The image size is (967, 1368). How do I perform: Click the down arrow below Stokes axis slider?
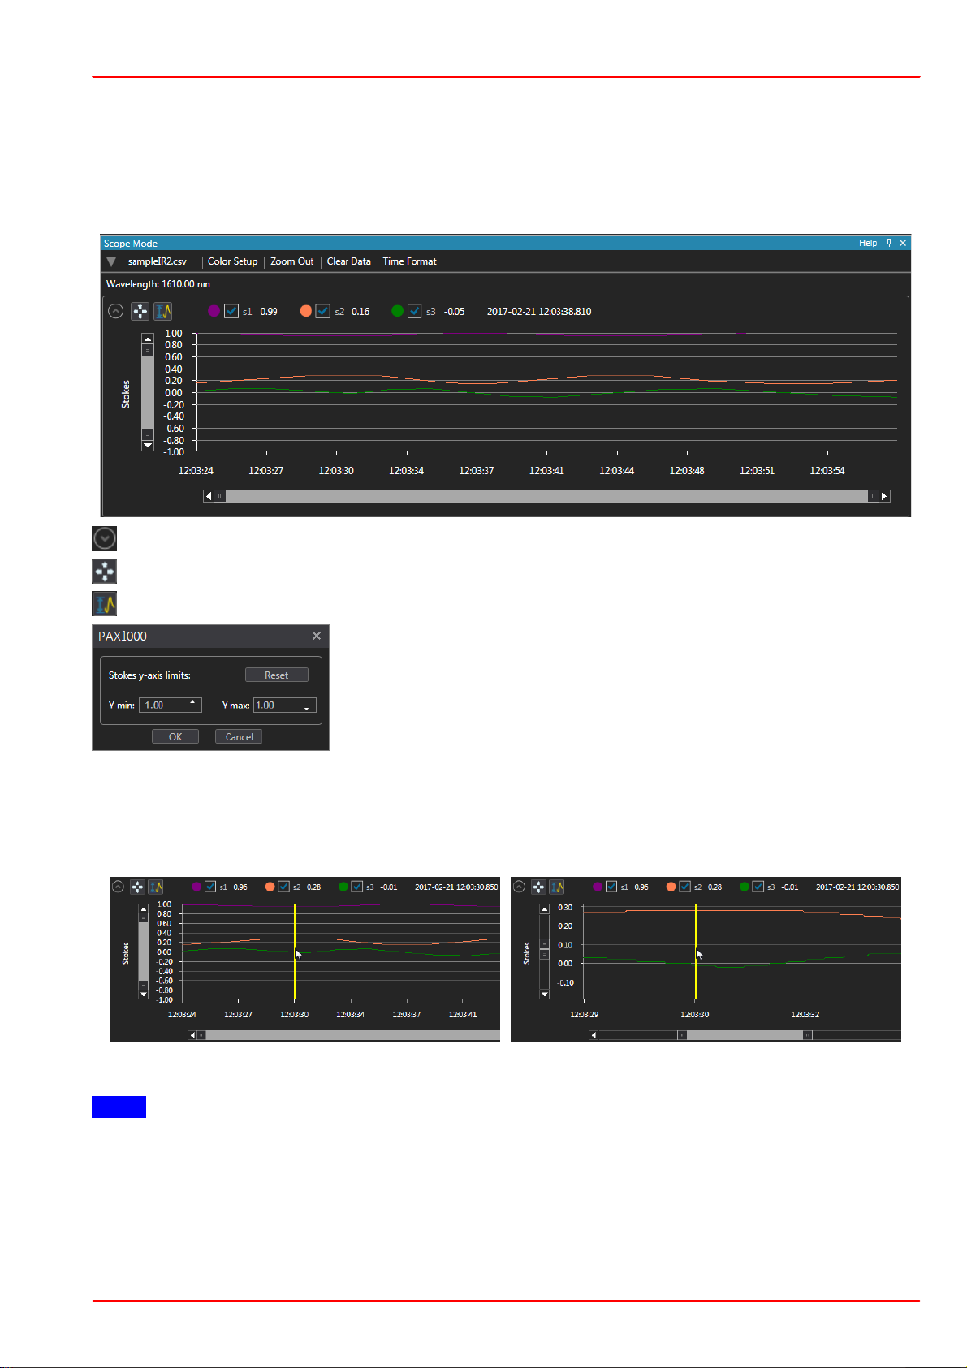click(148, 445)
